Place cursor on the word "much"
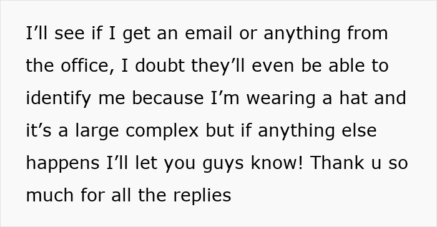Screen dimensions: 437x227 pos(50,195)
